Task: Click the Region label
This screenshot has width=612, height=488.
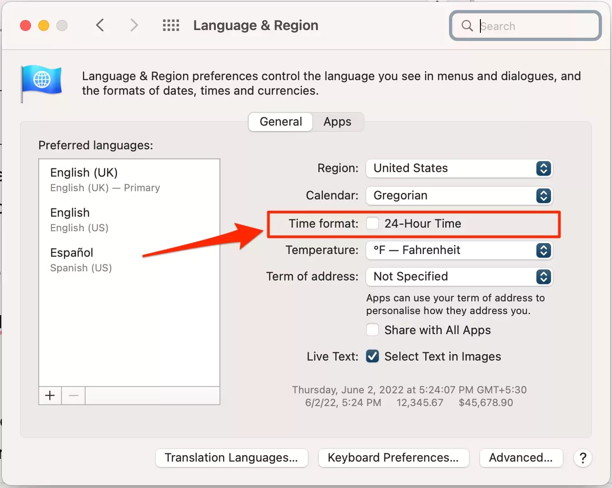Action: [338, 168]
